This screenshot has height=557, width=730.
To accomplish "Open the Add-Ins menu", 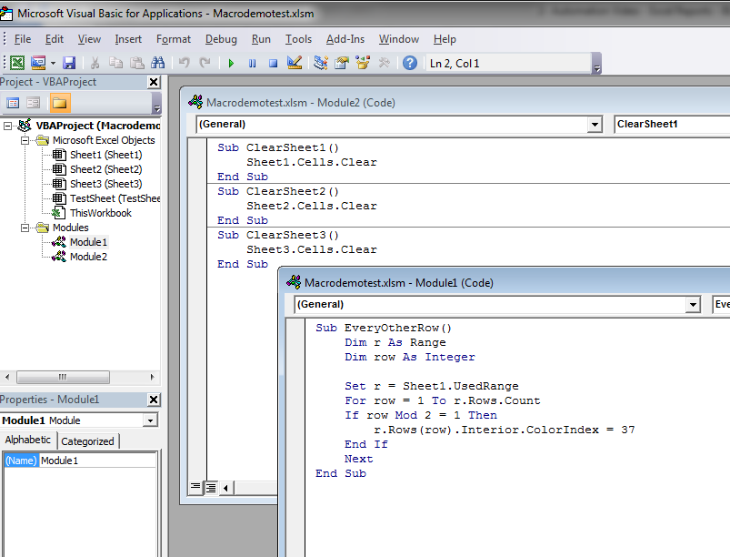I will coord(345,39).
